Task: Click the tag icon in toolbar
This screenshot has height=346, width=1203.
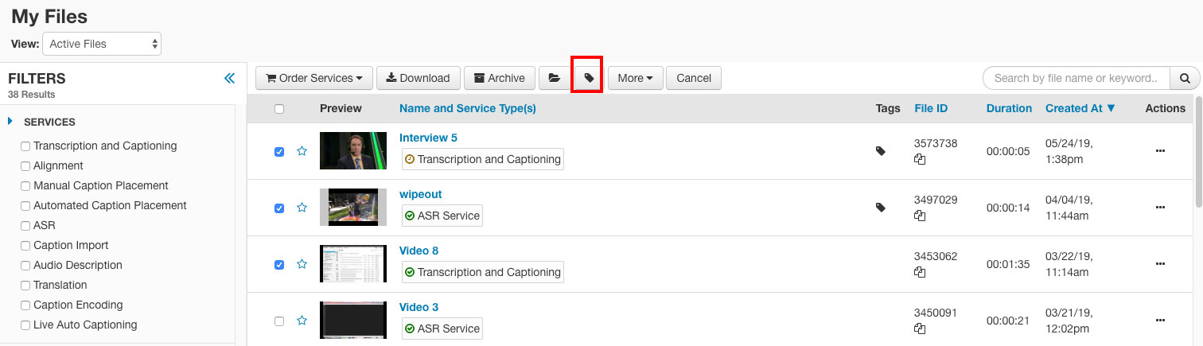Action: coord(589,78)
